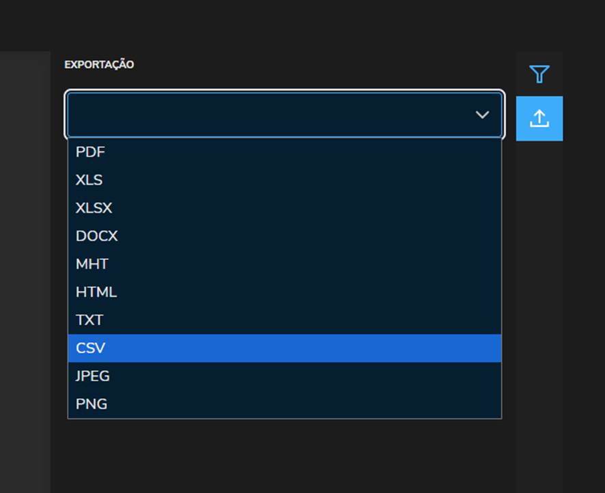Pick the TXT export option

89,320
